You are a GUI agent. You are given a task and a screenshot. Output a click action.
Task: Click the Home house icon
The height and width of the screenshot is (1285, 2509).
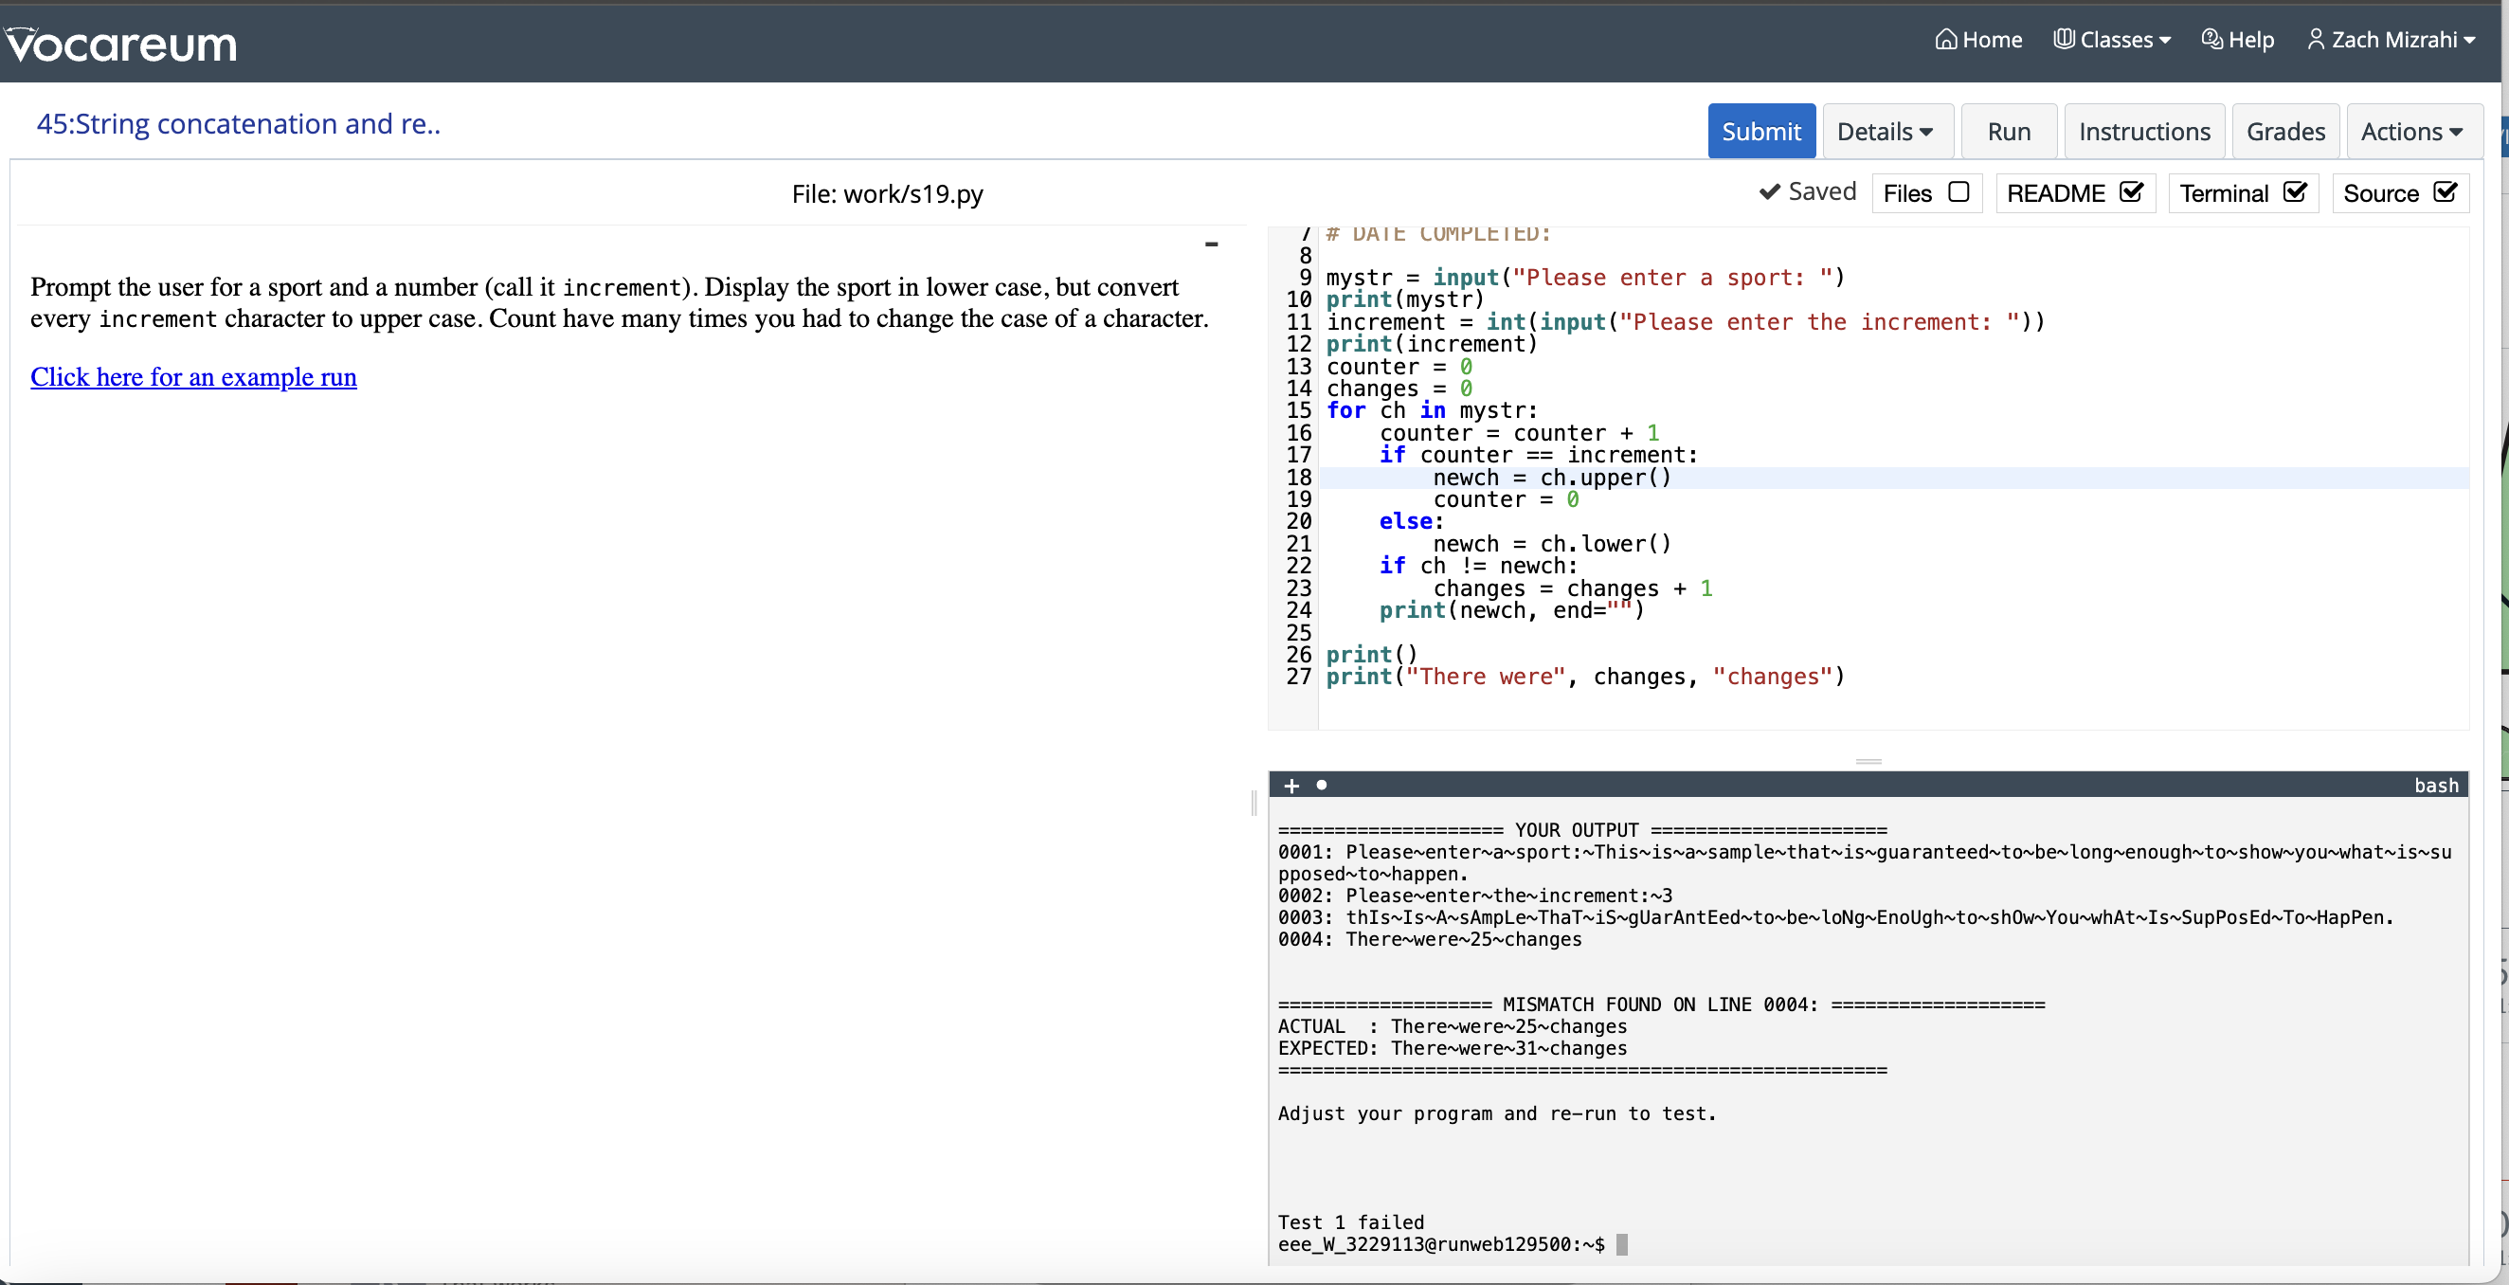tap(1945, 40)
